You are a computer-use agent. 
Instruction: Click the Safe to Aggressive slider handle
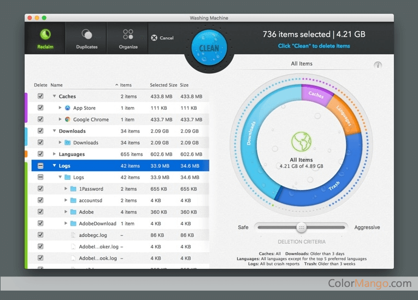pyautogui.click(x=301, y=227)
